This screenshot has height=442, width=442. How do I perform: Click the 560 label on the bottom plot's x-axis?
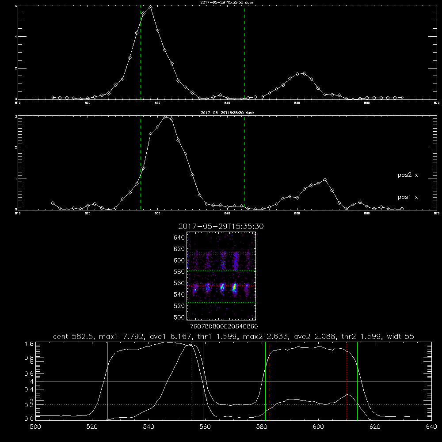point(205,427)
